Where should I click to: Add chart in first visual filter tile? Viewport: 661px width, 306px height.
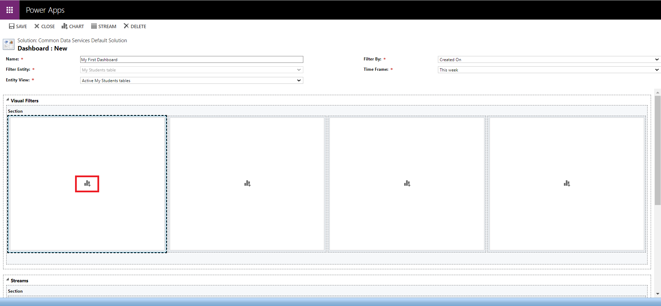87,184
